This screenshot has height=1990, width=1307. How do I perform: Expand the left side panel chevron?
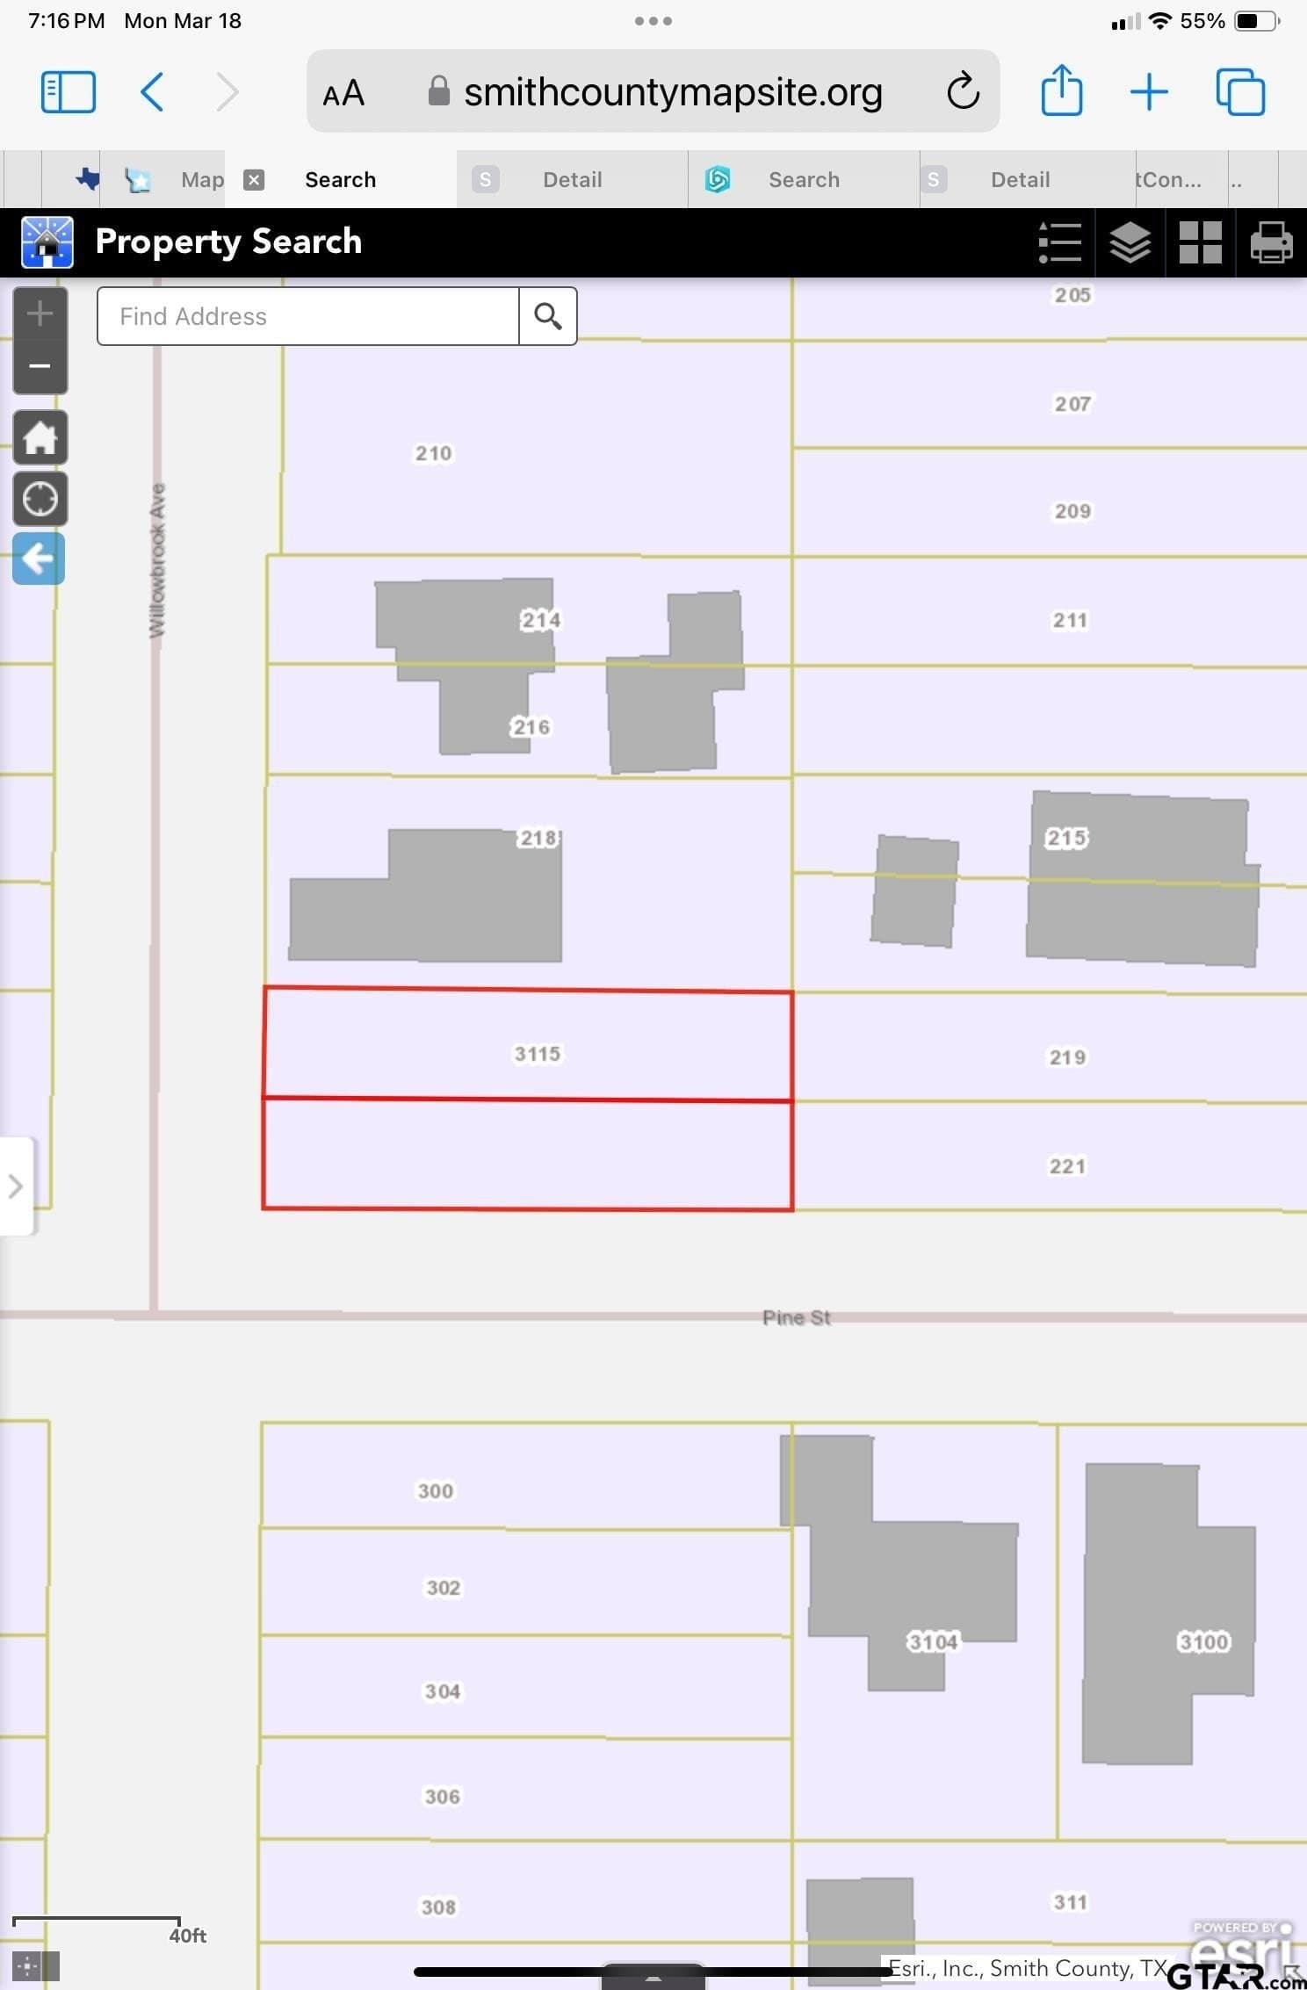click(x=16, y=1186)
